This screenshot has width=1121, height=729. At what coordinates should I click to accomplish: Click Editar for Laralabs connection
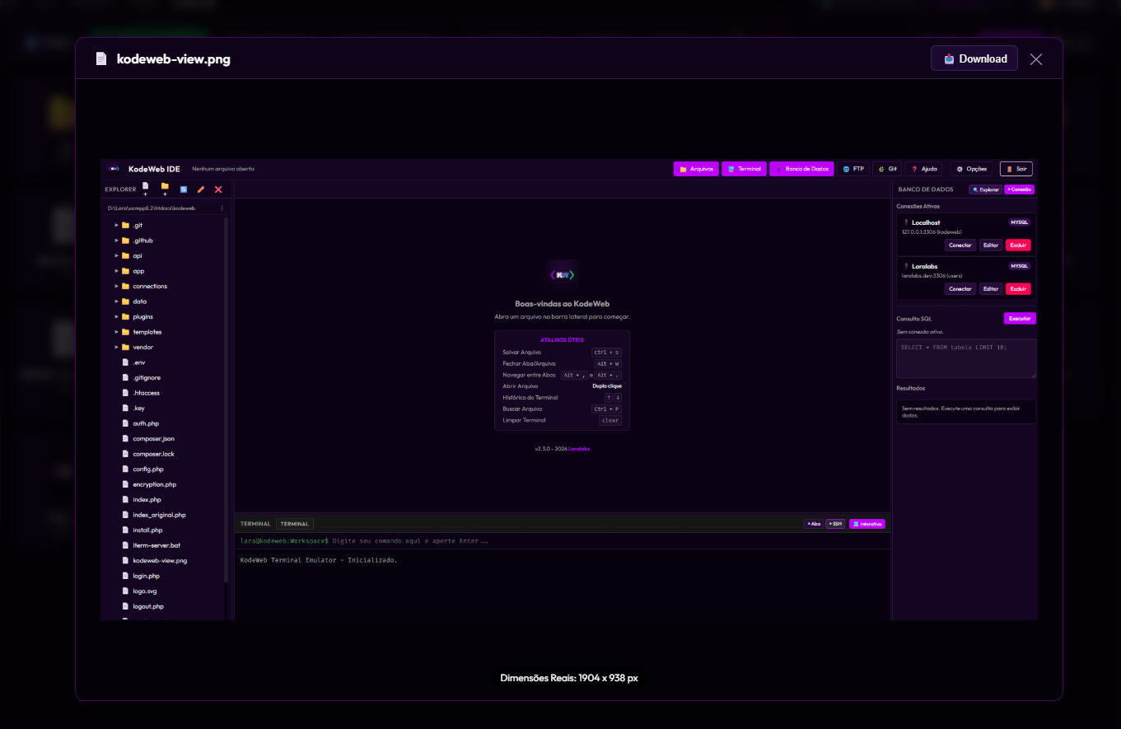[991, 289]
